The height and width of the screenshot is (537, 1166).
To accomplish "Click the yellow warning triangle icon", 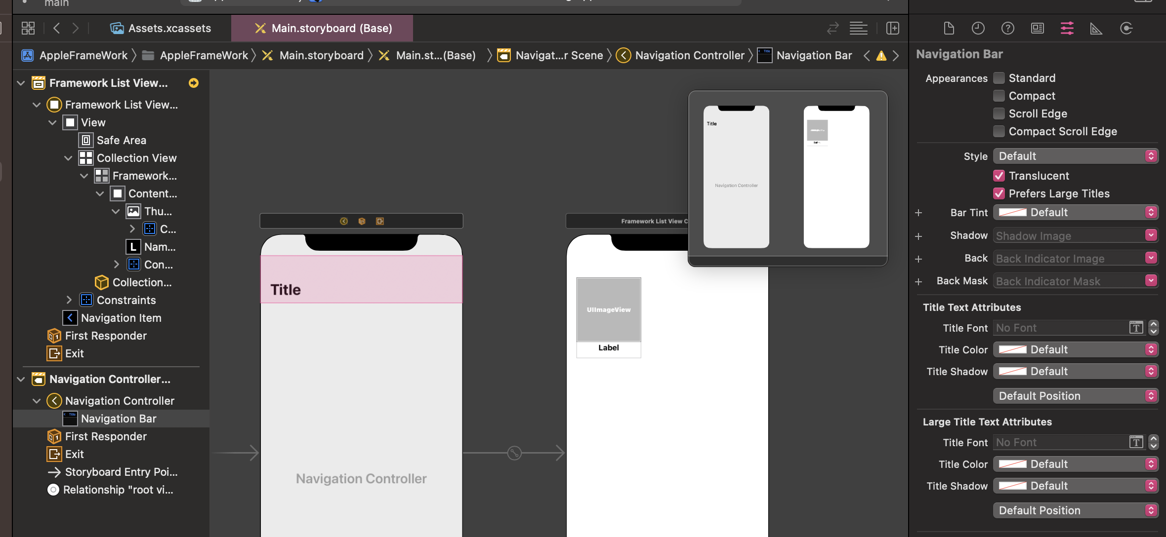I will click(881, 56).
